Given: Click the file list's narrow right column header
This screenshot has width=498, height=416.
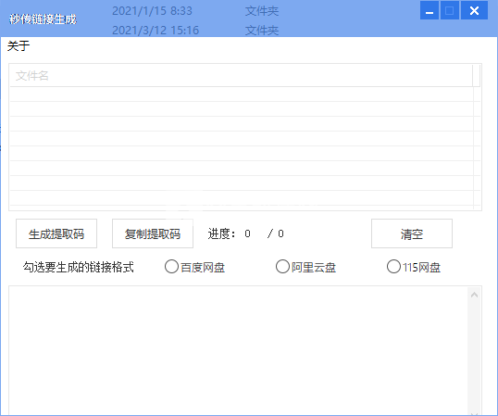Looking at the screenshot, I should point(476,76).
